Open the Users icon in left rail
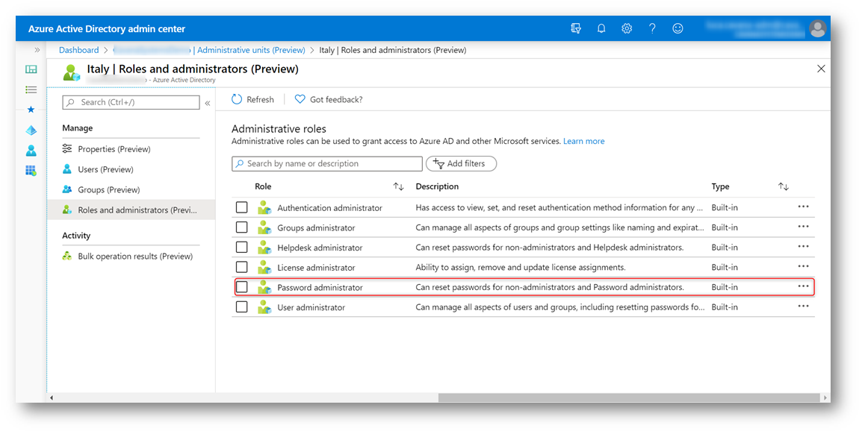The image size is (862, 434). tap(31, 151)
